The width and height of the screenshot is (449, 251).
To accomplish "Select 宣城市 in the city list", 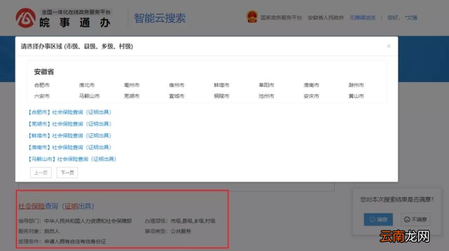I will click(x=177, y=96).
